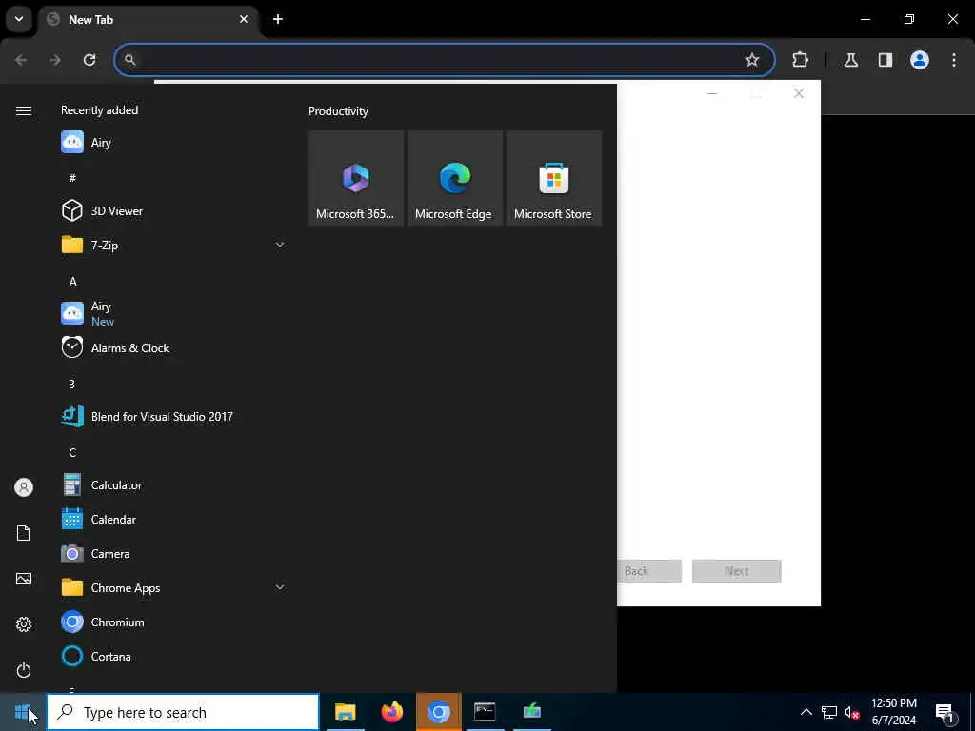
Task: Launch Blend for Visual Studio 2017
Action: click(x=174, y=417)
